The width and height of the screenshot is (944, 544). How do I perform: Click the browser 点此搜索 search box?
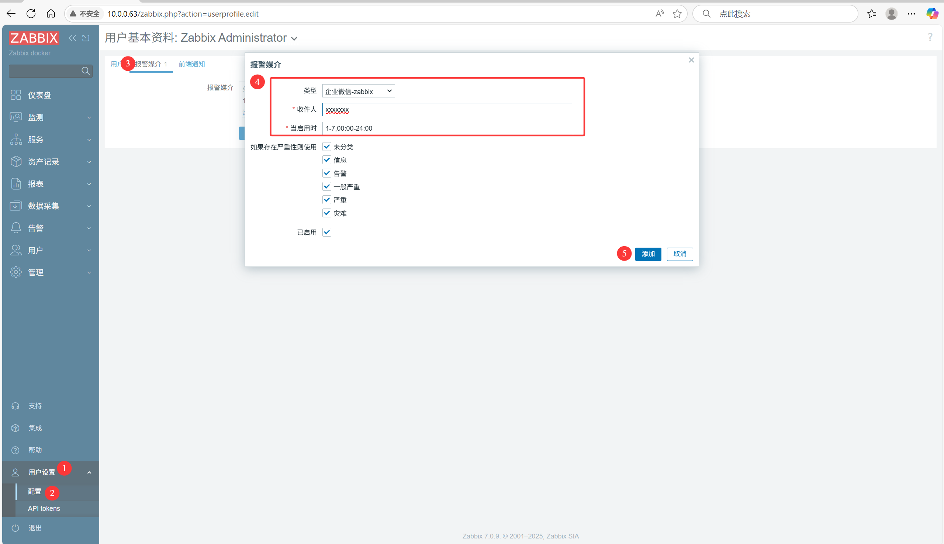pos(775,14)
